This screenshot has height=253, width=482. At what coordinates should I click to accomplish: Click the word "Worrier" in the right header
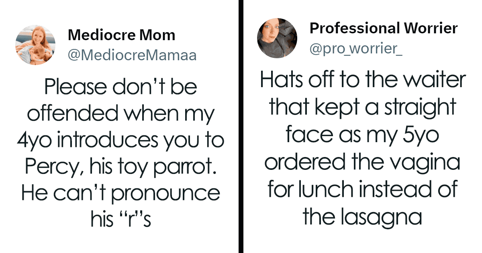429,29
